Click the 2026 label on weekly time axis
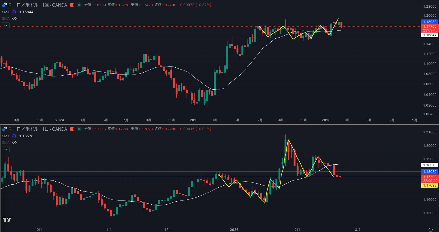This screenshot has width=439, height=232. coord(326,120)
